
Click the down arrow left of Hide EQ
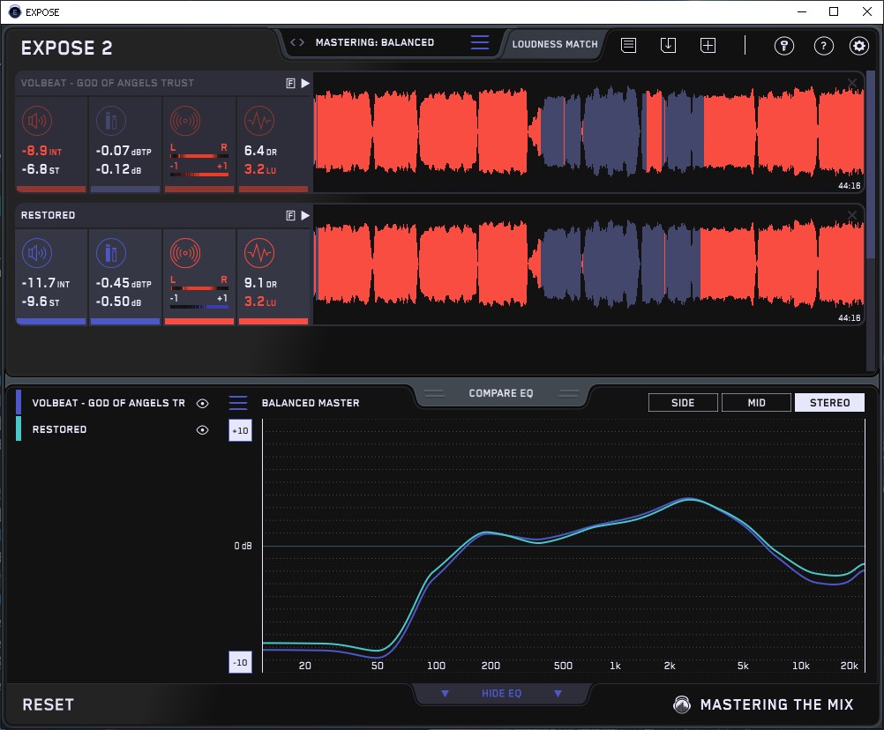(445, 693)
